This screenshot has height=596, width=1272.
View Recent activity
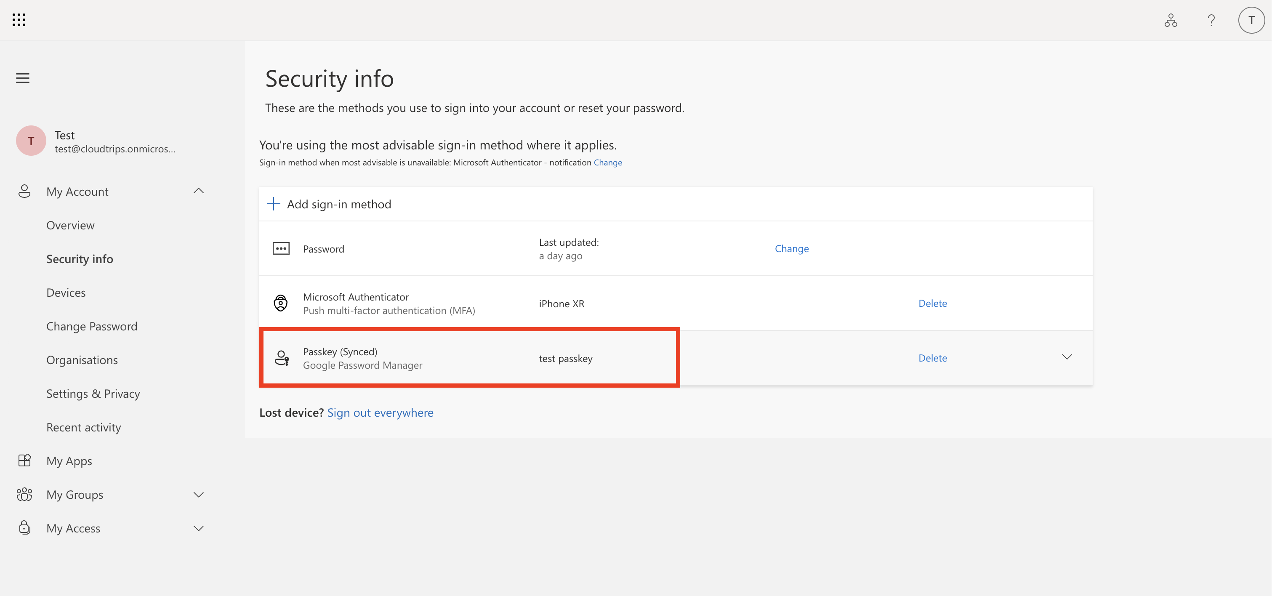(x=83, y=427)
